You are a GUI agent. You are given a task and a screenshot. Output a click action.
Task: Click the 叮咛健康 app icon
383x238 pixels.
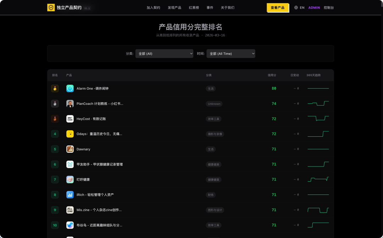[x=70, y=180]
